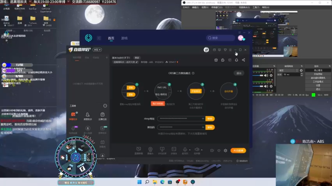Copy the stream key with the orange button
Viewport: 332px width, 186px height.
click(x=210, y=127)
